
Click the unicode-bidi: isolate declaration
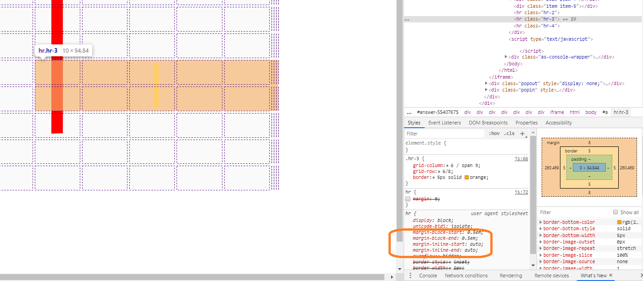(x=442, y=226)
